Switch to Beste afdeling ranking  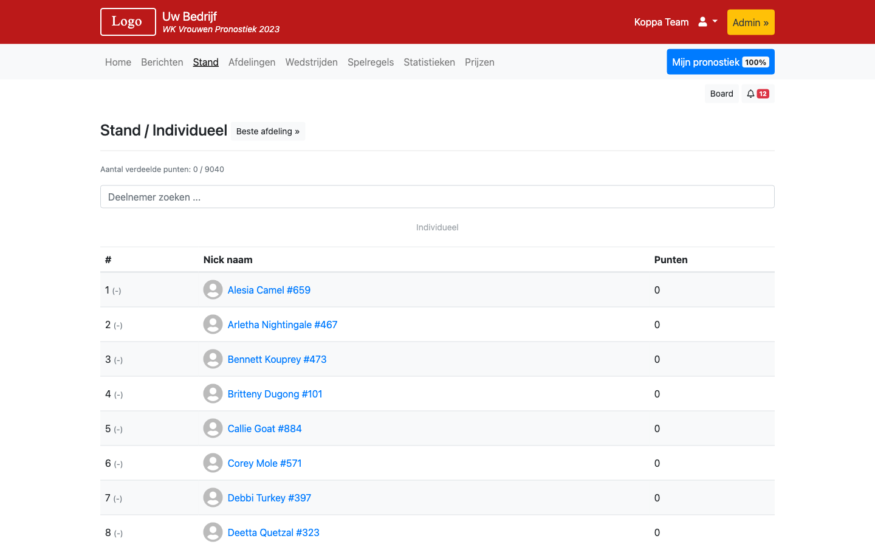click(268, 131)
